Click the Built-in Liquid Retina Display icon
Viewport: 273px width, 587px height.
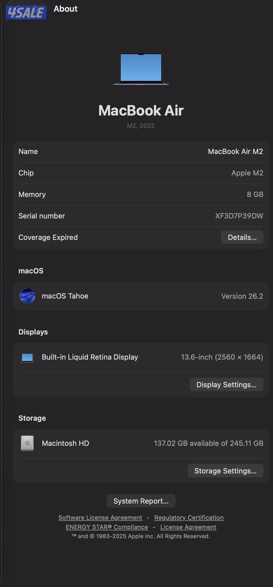tap(27, 357)
